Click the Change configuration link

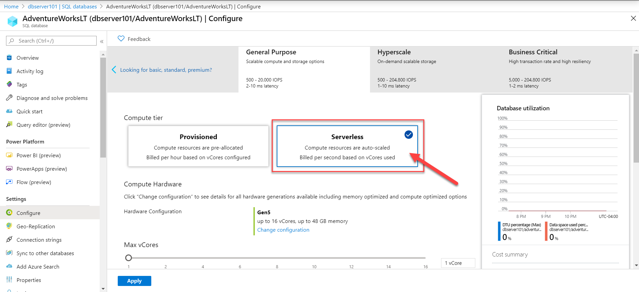pos(283,230)
